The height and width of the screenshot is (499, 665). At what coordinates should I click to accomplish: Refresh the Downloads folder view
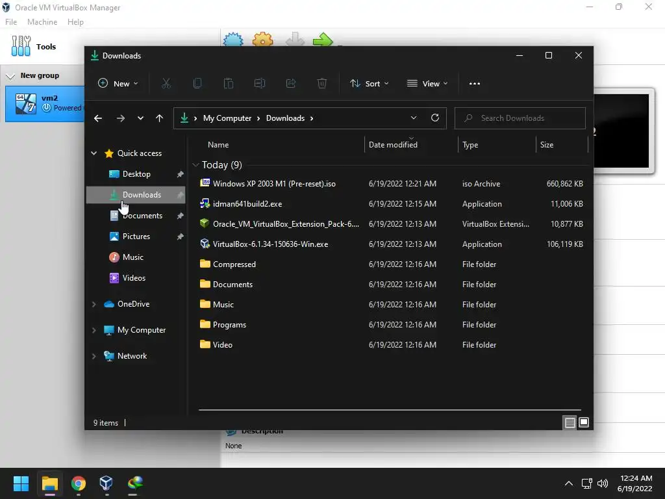coord(435,118)
